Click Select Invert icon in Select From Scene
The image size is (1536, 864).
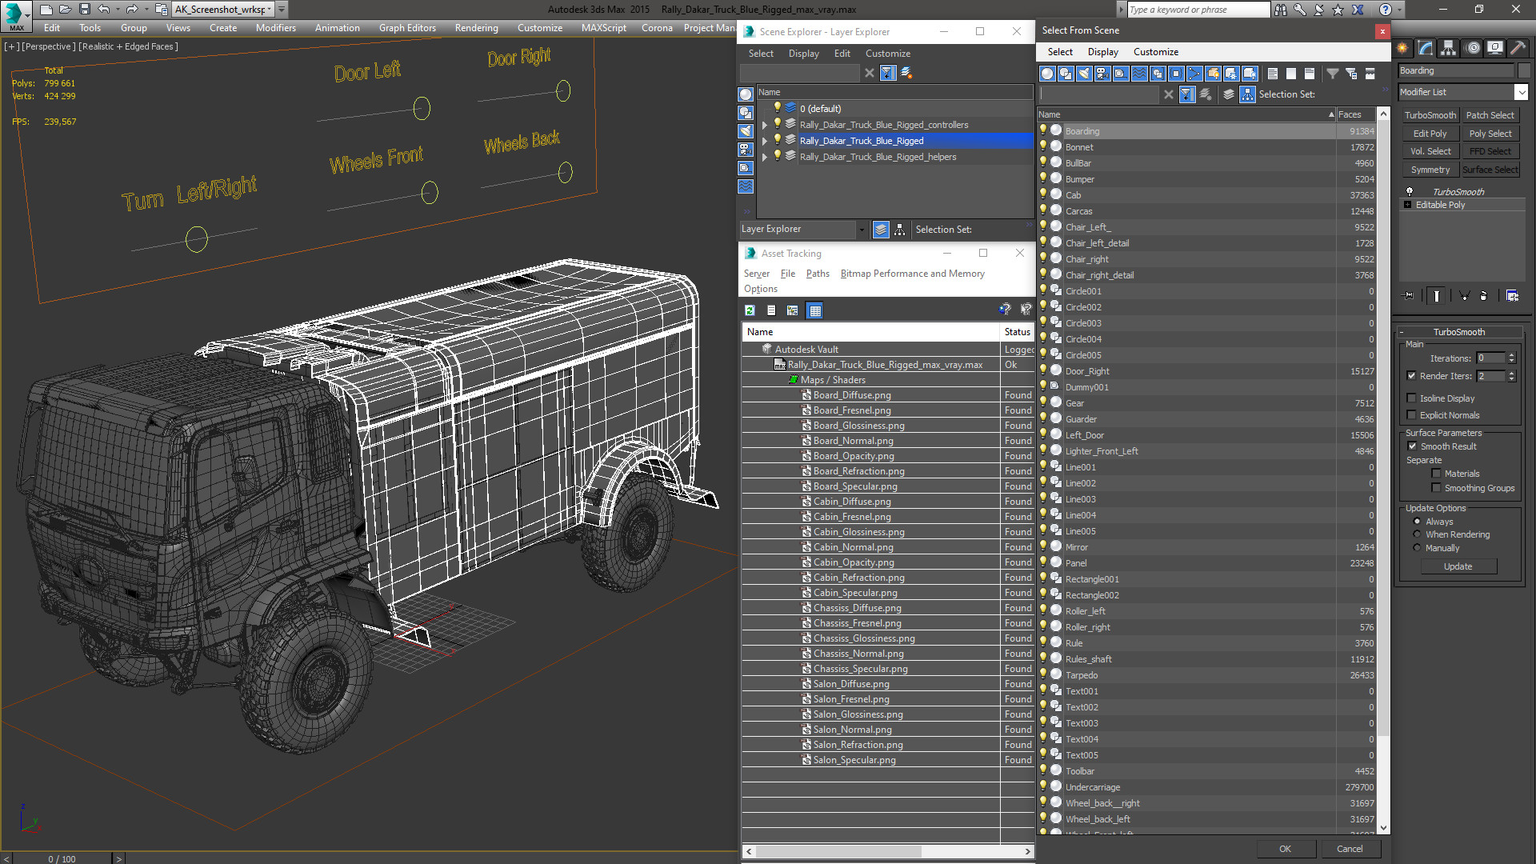[1310, 74]
